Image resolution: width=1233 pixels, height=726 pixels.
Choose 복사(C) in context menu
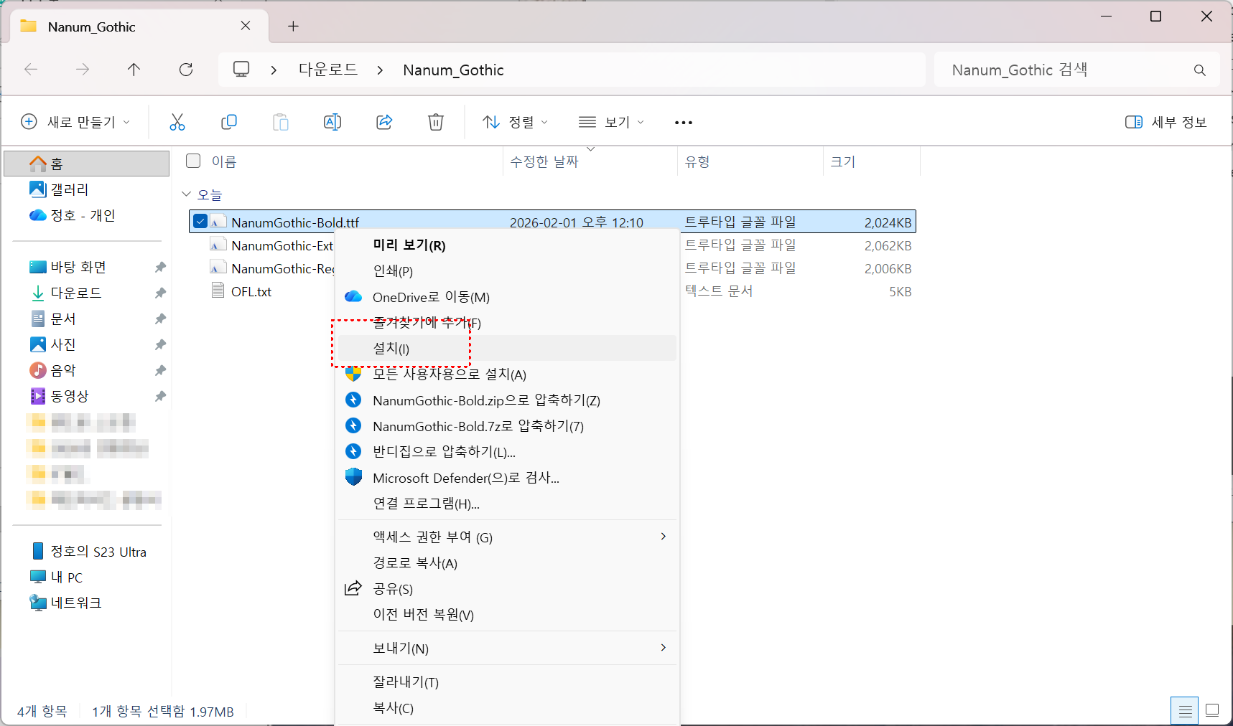coord(507,707)
